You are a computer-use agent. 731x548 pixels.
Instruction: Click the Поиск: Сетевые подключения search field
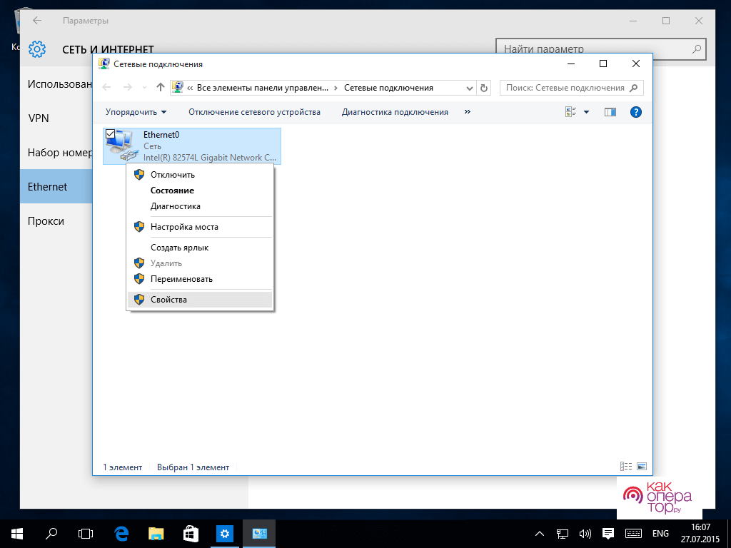565,88
